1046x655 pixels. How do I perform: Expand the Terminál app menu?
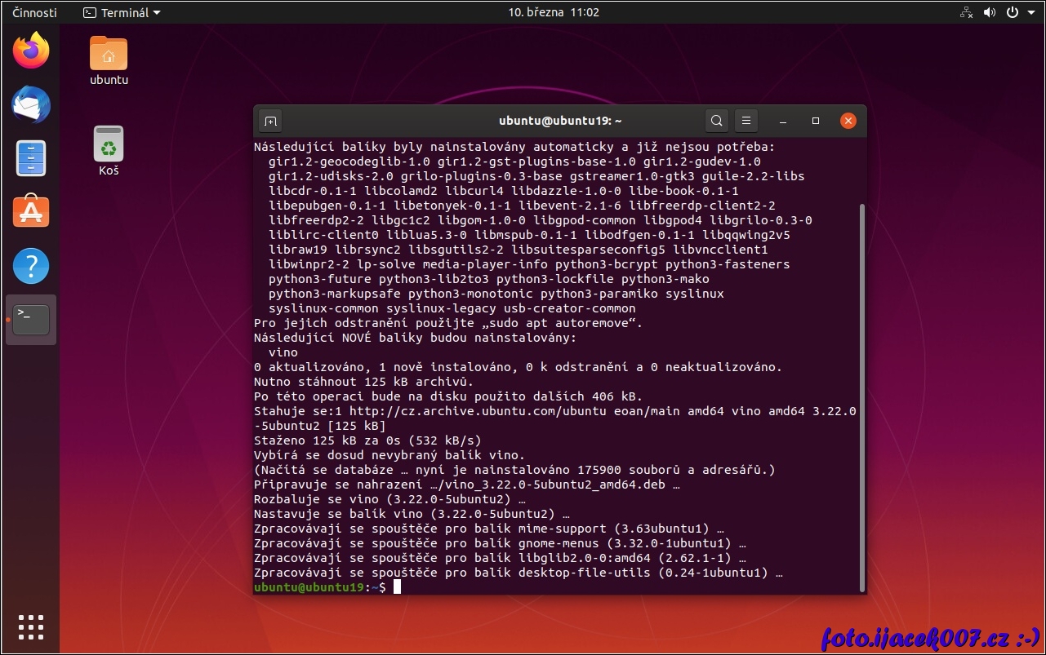pyautogui.click(x=122, y=12)
